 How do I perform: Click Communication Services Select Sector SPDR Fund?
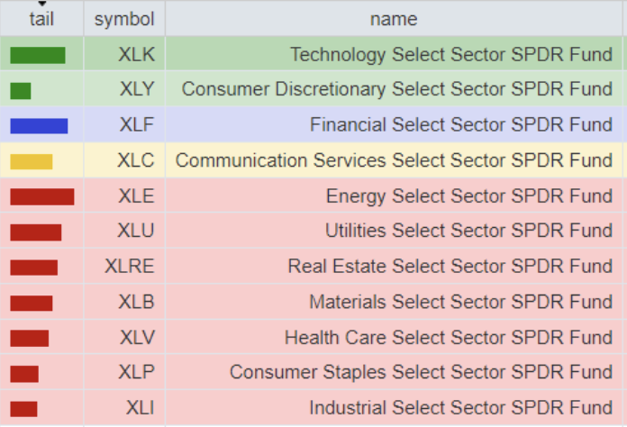(394, 161)
